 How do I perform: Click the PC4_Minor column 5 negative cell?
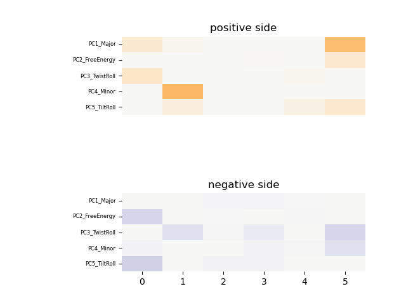pyautogui.click(x=345, y=248)
